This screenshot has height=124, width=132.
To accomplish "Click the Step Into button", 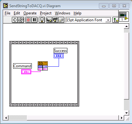I will tap(49, 20).
